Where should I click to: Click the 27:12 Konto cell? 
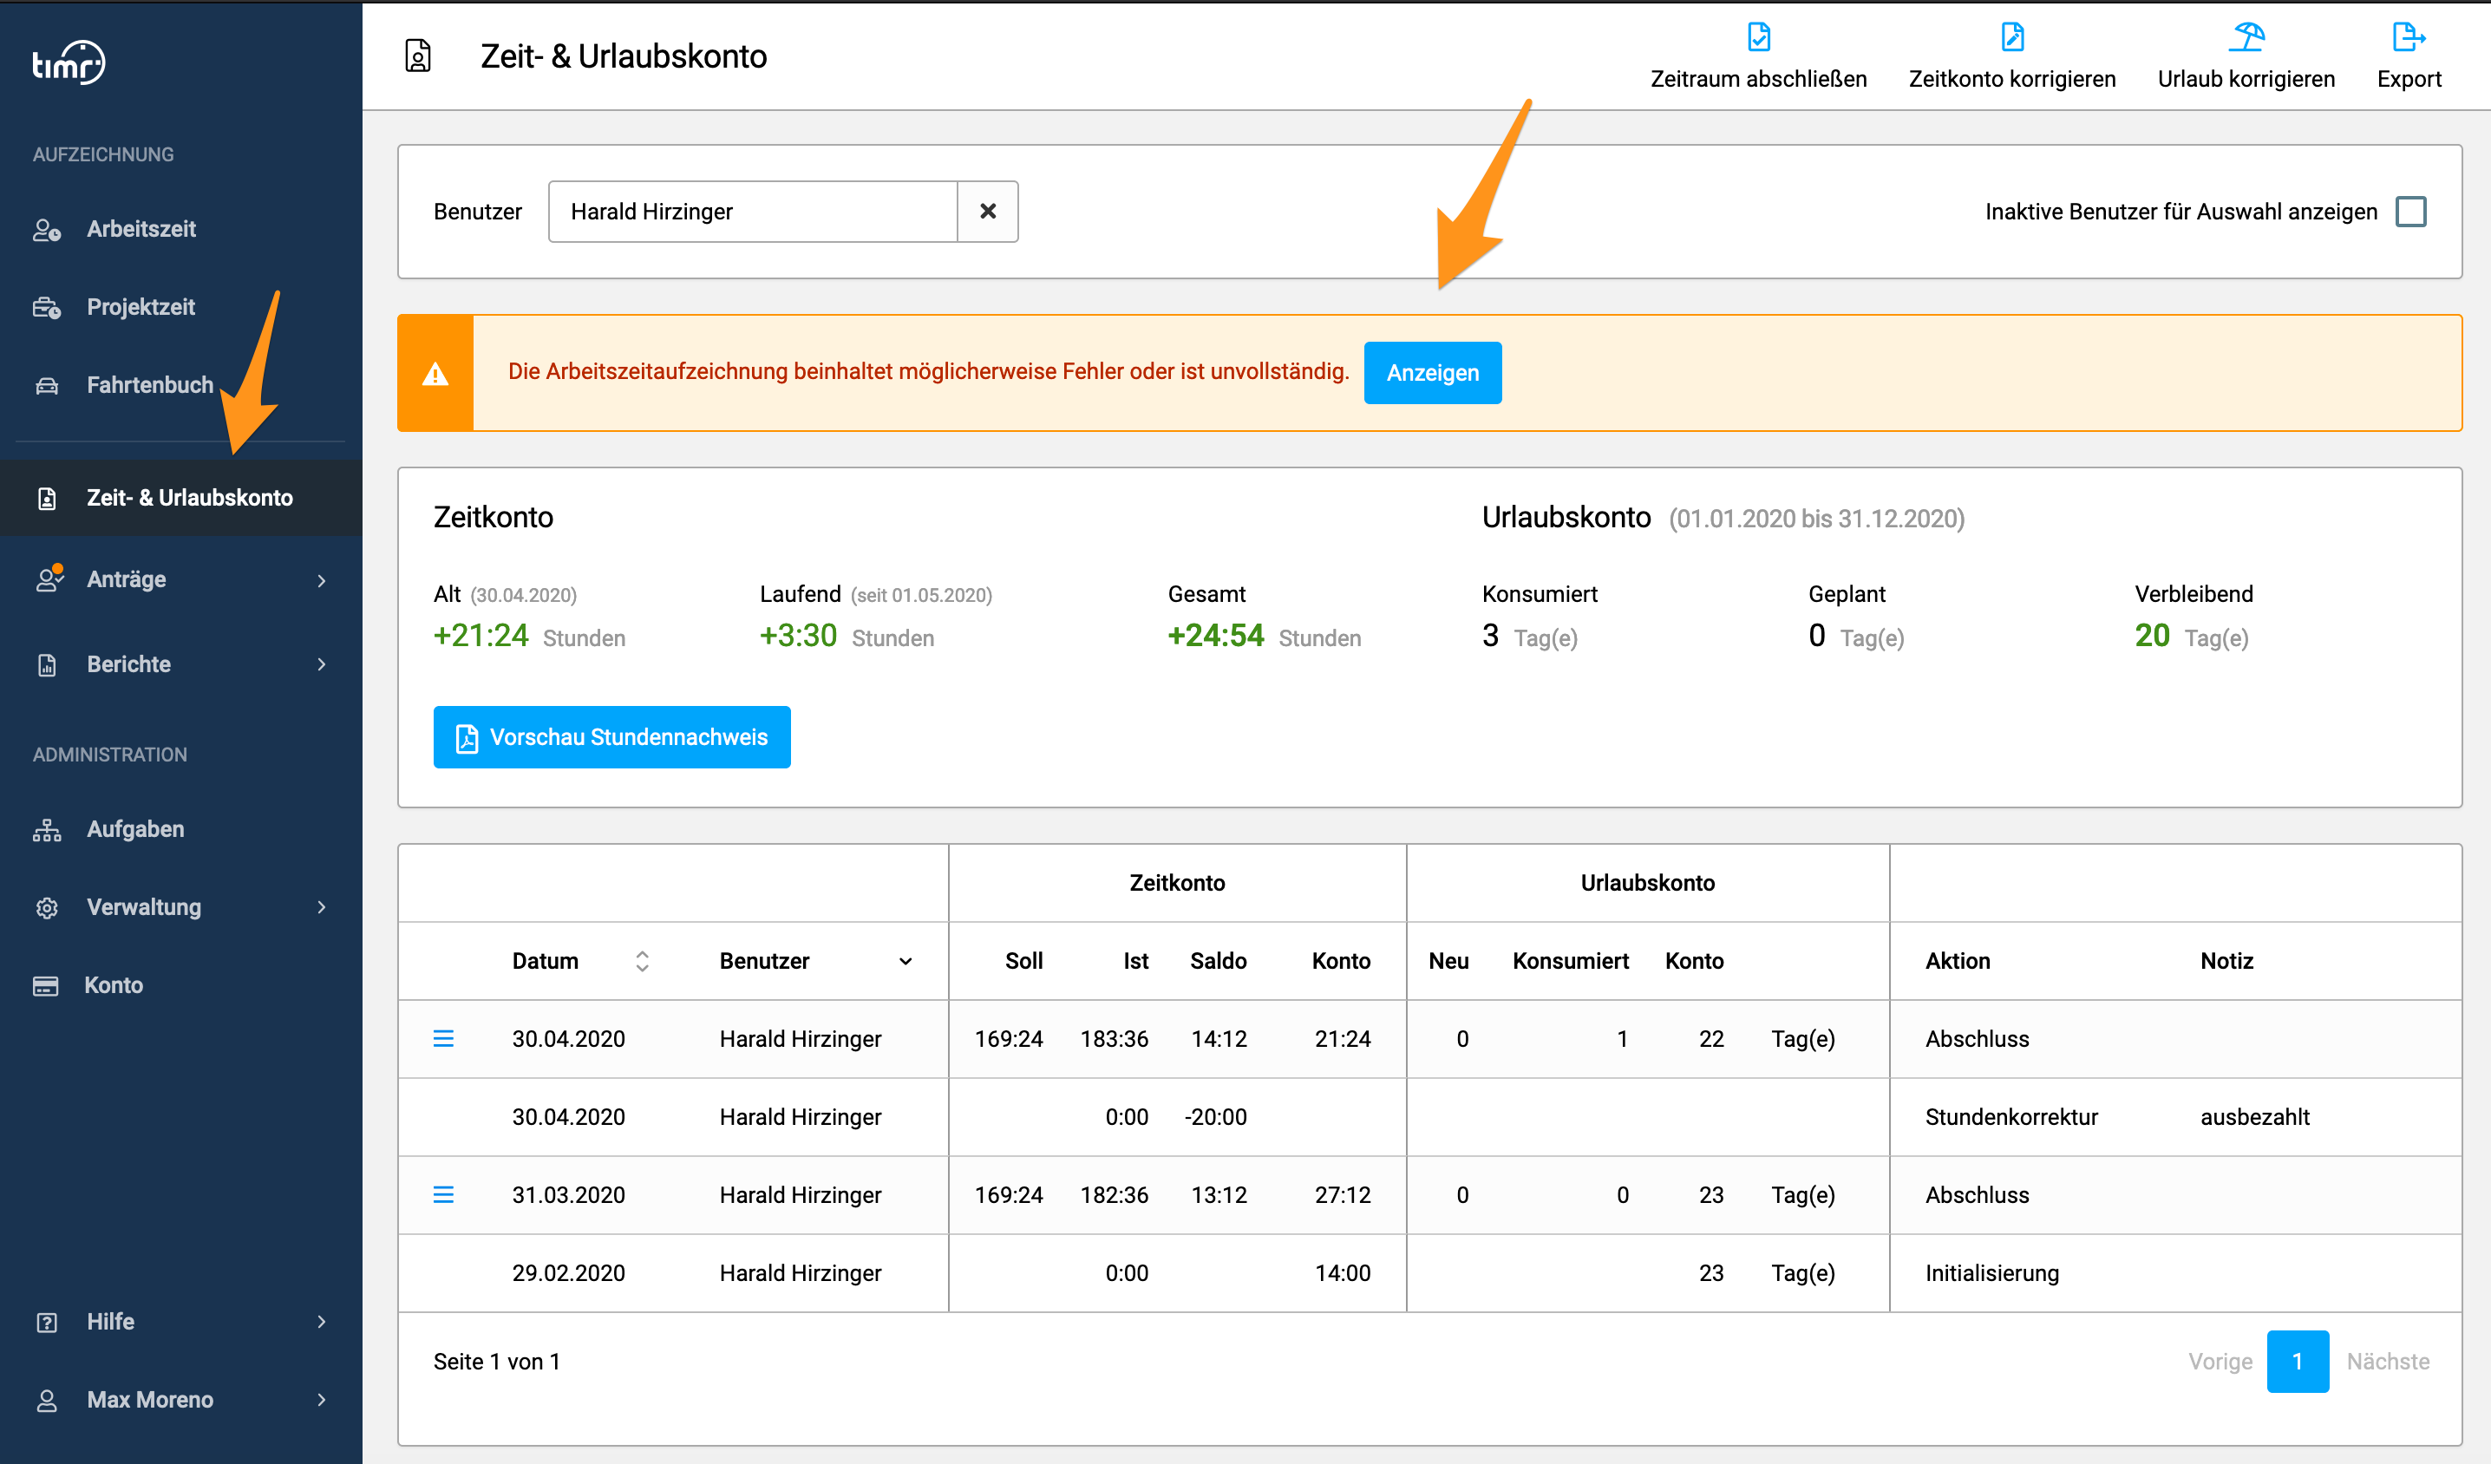pos(1343,1195)
